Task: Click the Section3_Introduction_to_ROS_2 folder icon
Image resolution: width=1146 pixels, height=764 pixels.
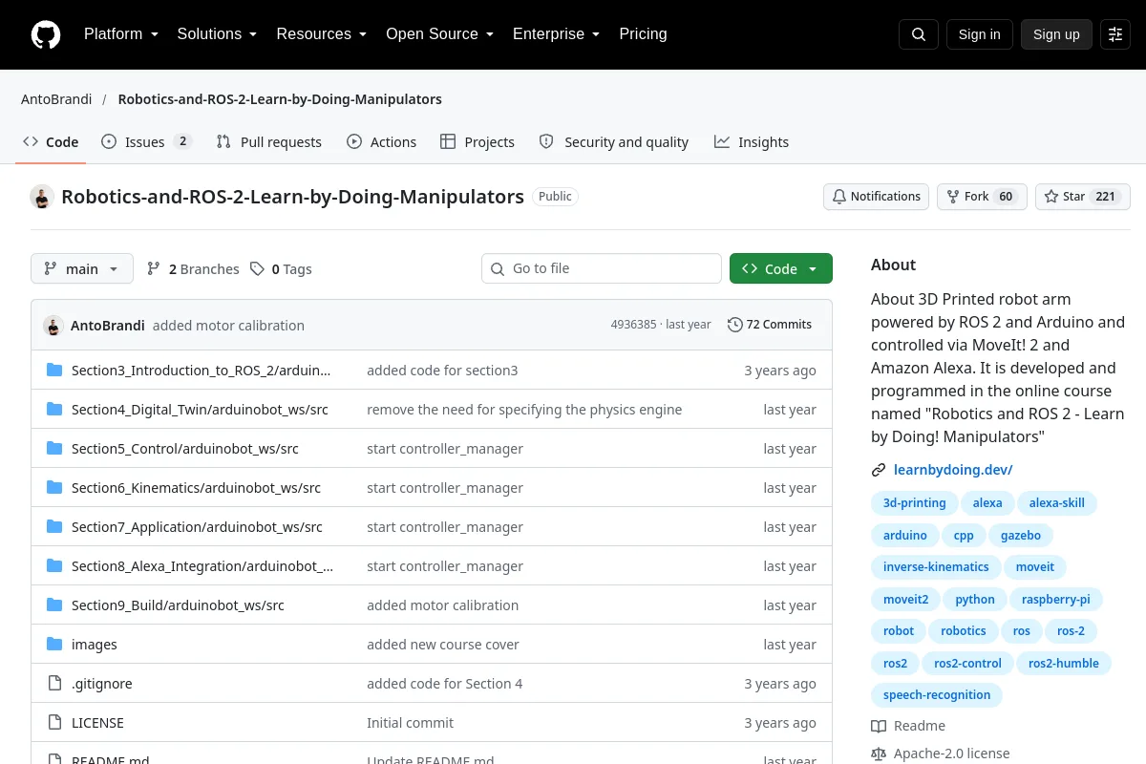Action: [54, 371]
